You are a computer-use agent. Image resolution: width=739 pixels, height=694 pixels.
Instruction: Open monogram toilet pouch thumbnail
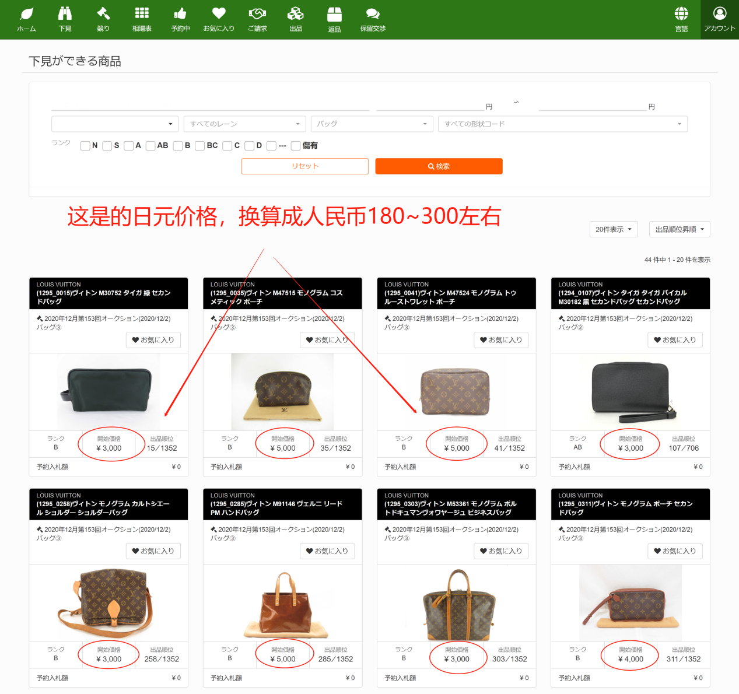(456, 392)
